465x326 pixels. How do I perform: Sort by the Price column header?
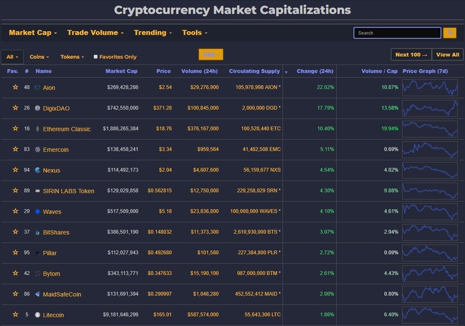coord(163,71)
